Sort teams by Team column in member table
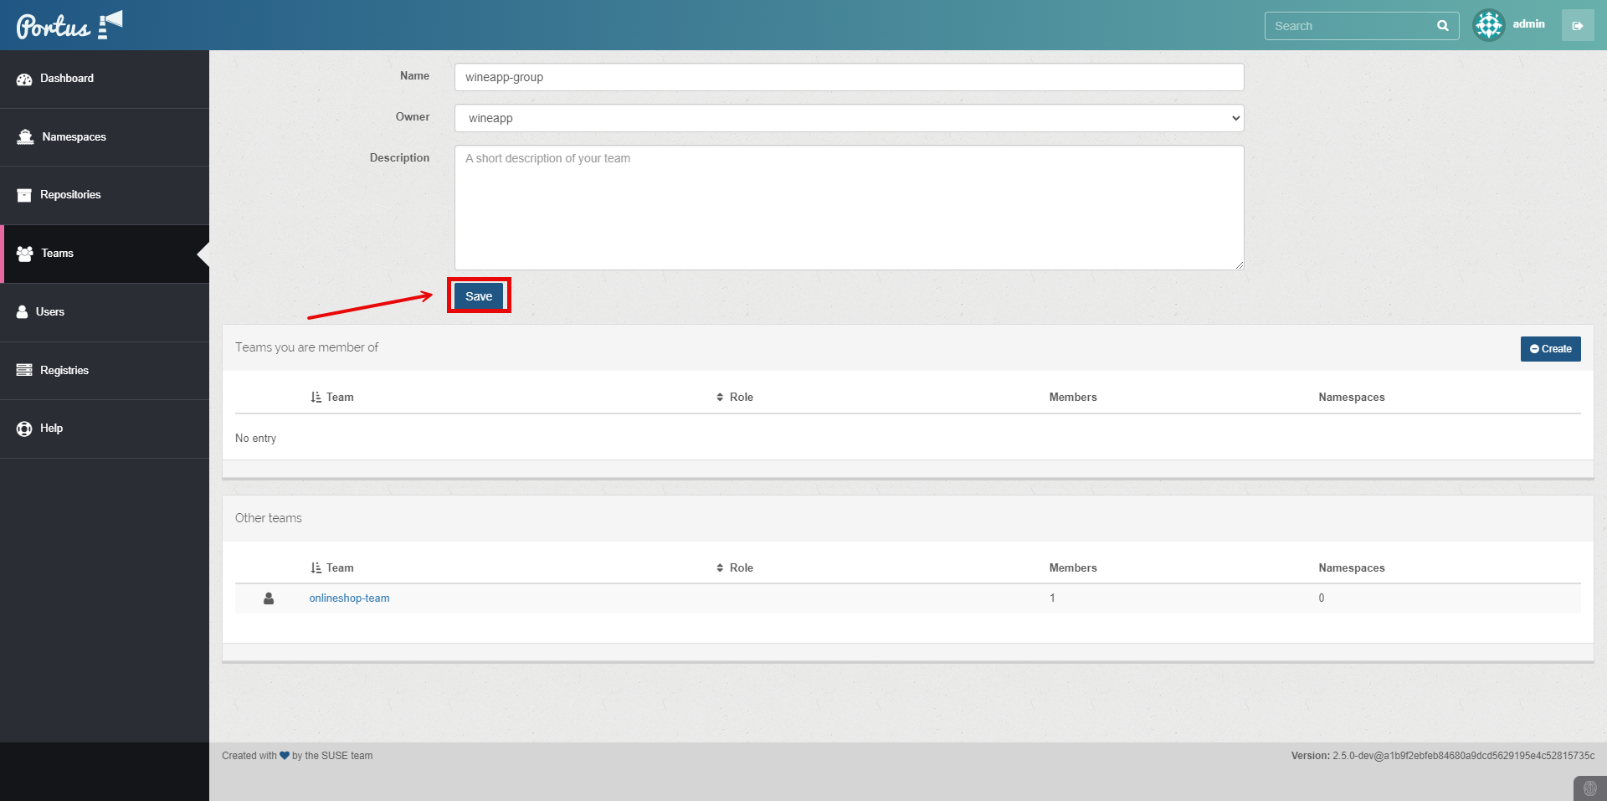 click(x=332, y=398)
